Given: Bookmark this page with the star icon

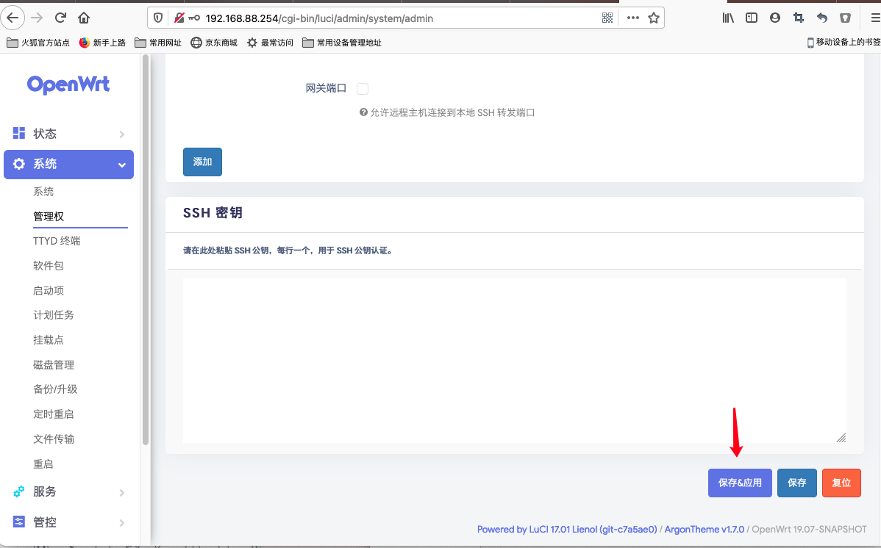Looking at the screenshot, I should click(654, 18).
